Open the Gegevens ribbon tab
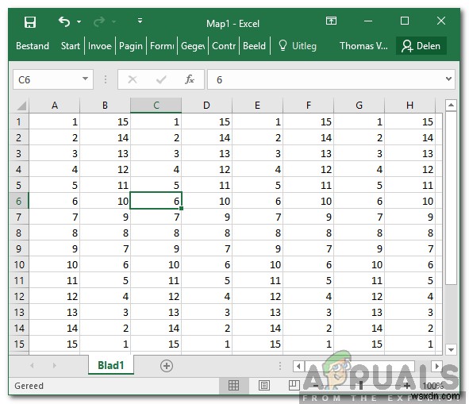The height and width of the screenshot is (404, 469). [193, 46]
